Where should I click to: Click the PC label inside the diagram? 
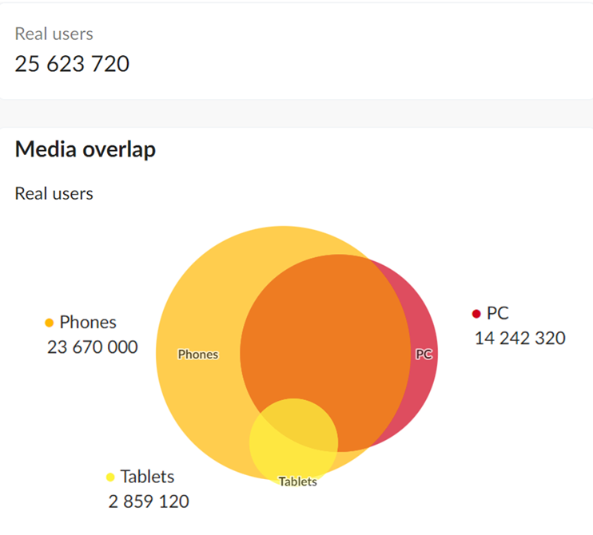424,354
